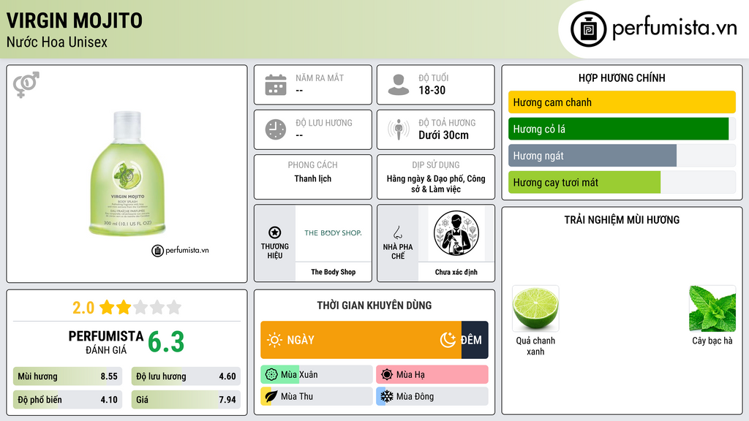Click the Nước Hoa Unisex subtitle

click(57, 42)
